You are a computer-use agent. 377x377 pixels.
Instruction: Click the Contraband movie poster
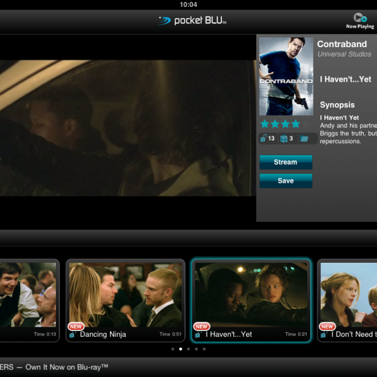point(286,75)
